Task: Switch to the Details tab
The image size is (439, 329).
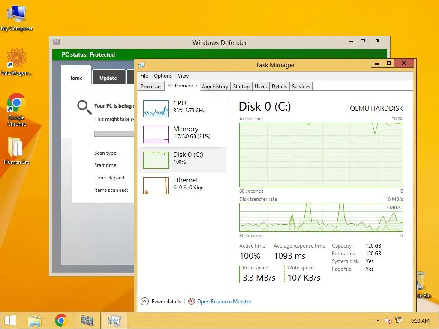Action: (x=279, y=87)
